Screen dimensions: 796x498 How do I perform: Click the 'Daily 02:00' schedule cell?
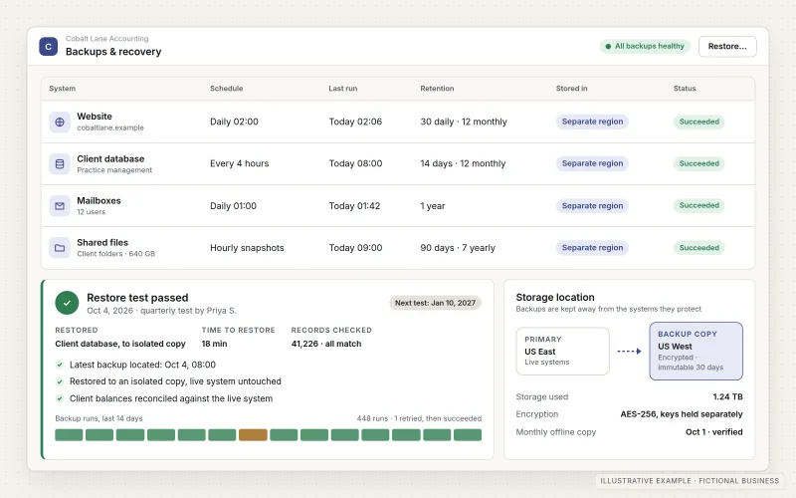point(234,122)
